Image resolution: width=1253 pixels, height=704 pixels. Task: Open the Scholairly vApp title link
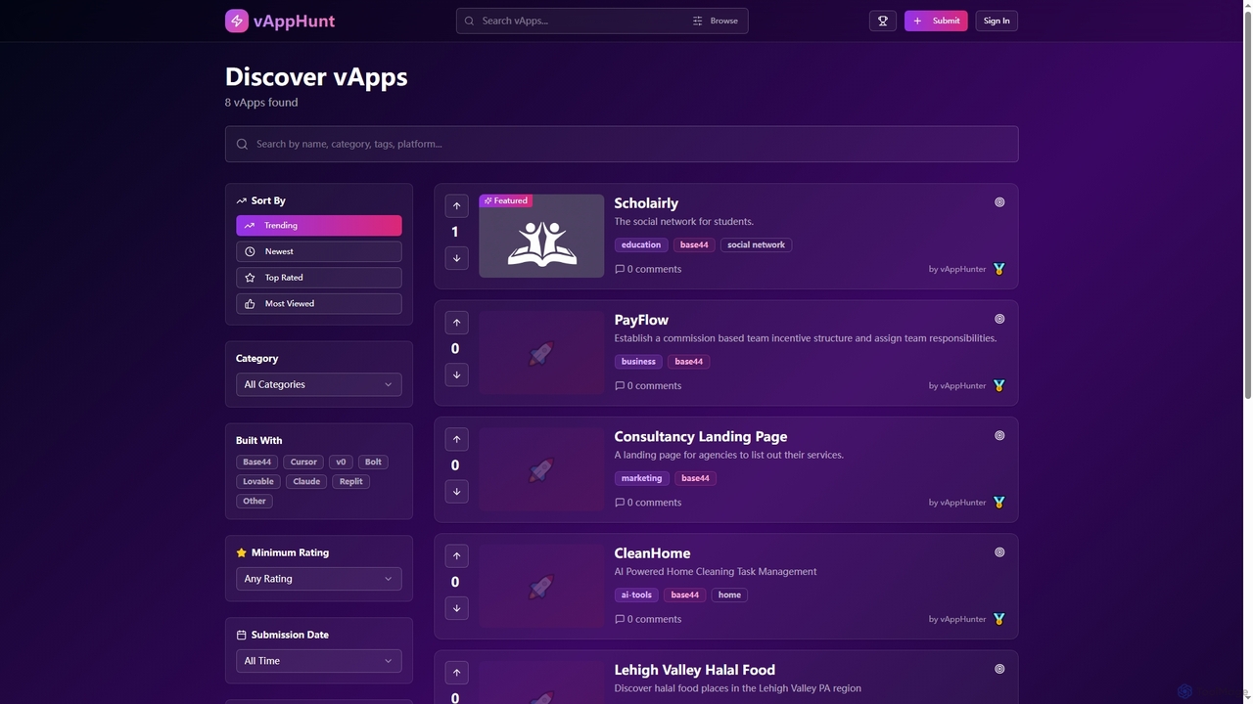pyautogui.click(x=646, y=203)
